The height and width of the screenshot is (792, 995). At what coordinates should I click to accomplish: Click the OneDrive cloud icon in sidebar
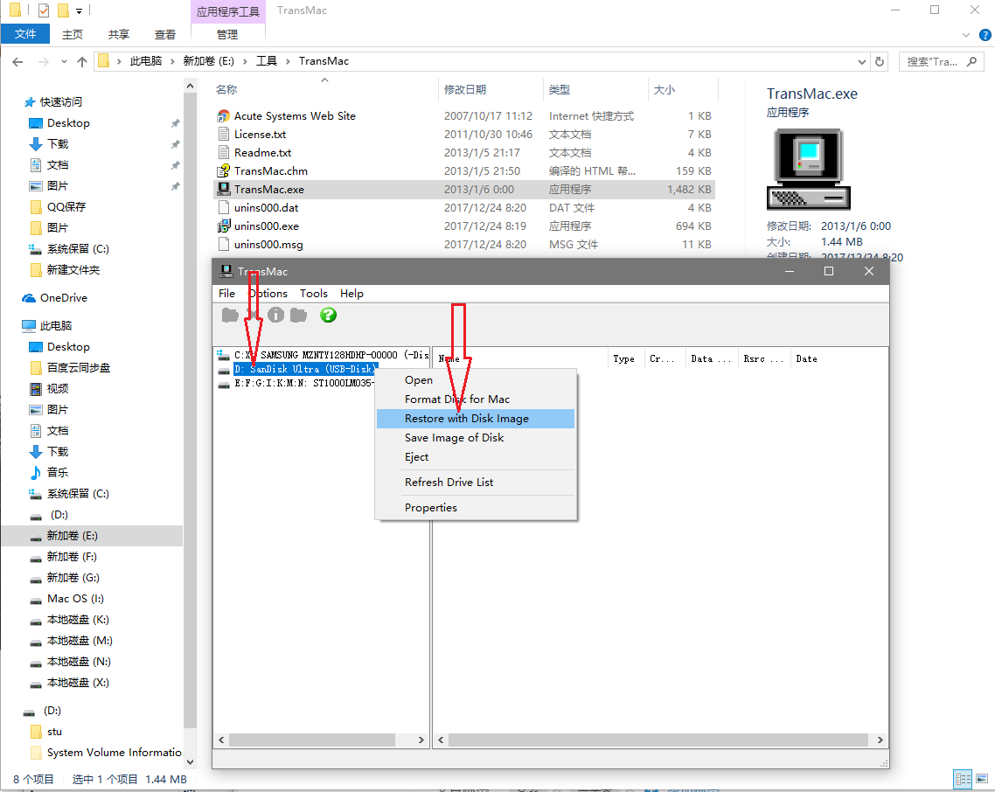pos(29,298)
